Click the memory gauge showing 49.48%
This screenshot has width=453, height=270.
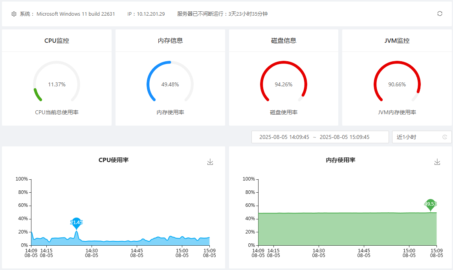point(170,84)
